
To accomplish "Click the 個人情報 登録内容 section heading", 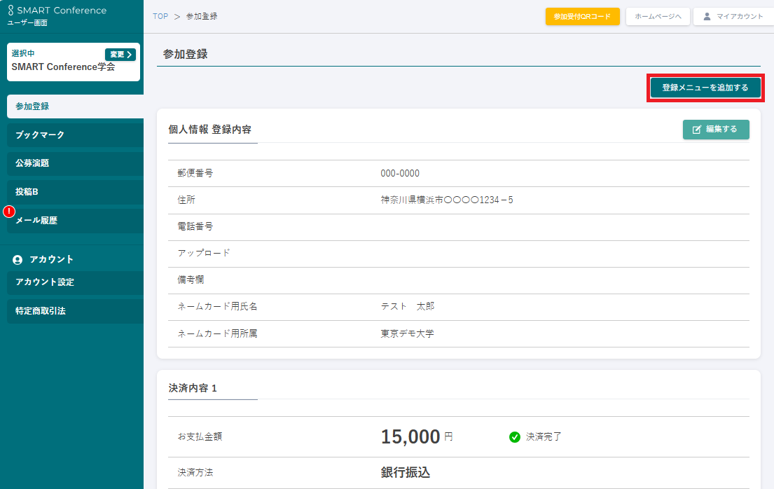I will (210, 130).
